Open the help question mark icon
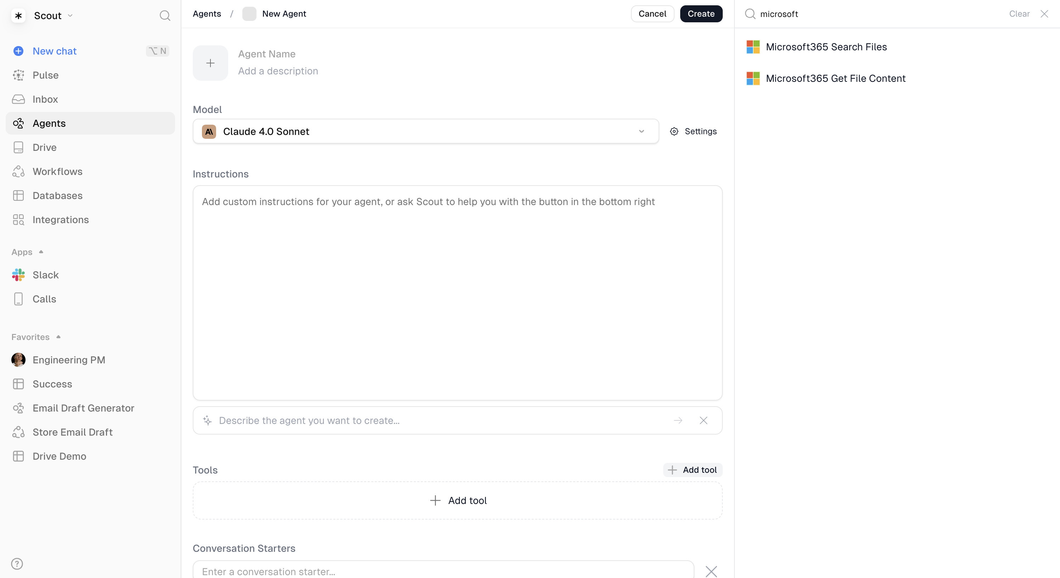The width and height of the screenshot is (1060, 578). [17, 563]
